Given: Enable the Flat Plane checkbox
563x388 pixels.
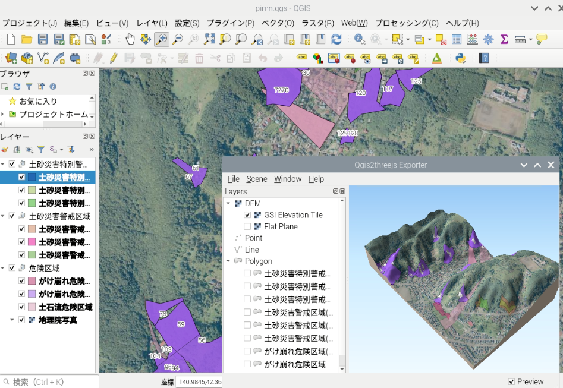Looking at the screenshot, I should (247, 226).
